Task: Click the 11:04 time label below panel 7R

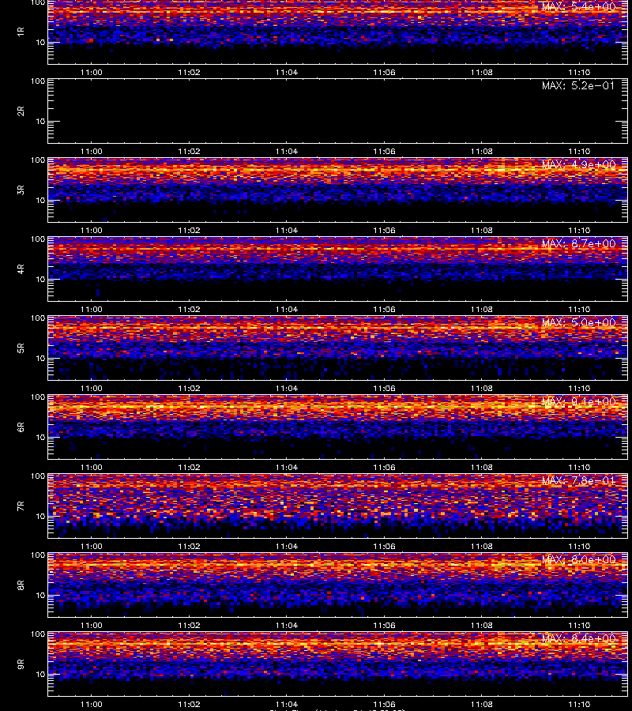Action: pyautogui.click(x=287, y=547)
